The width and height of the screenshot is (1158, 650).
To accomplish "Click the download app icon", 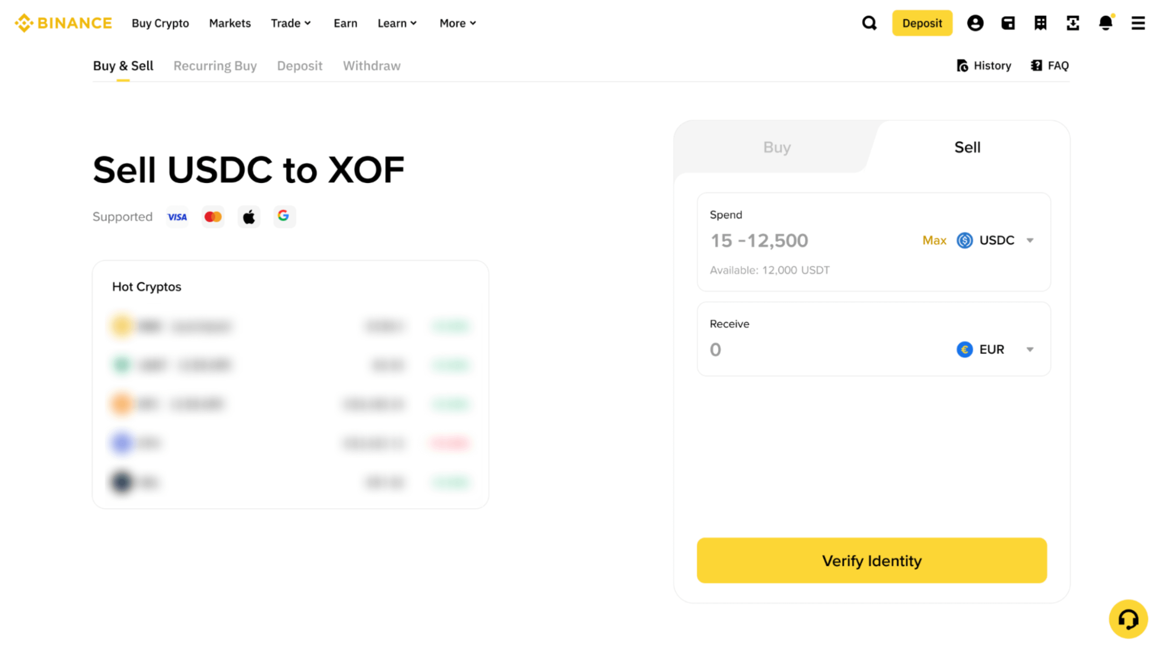I will click(1073, 23).
